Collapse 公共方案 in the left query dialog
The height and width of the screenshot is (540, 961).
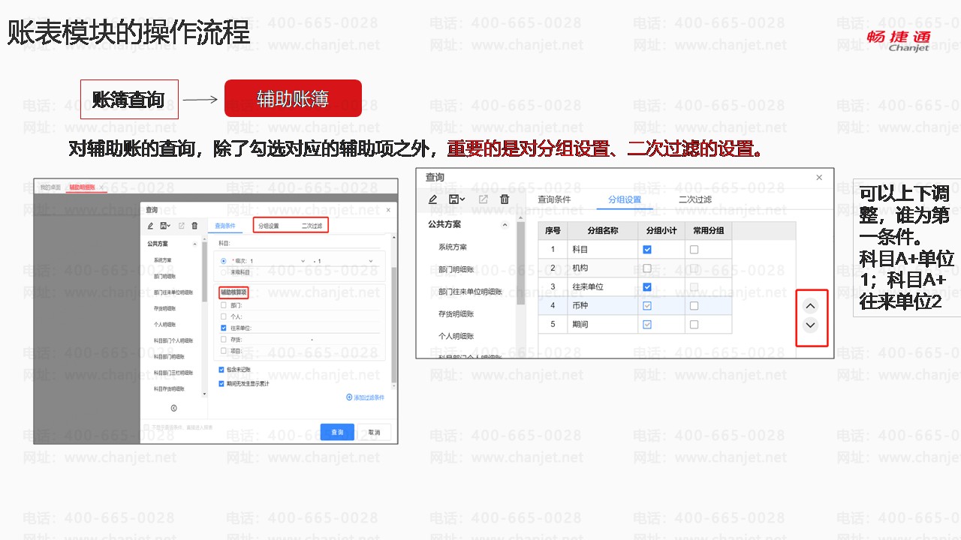point(195,244)
